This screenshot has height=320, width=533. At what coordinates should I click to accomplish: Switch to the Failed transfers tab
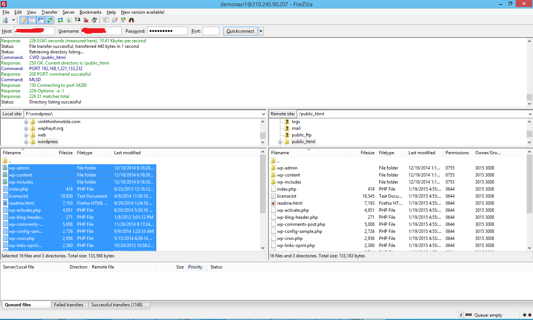[x=69, y=305]
